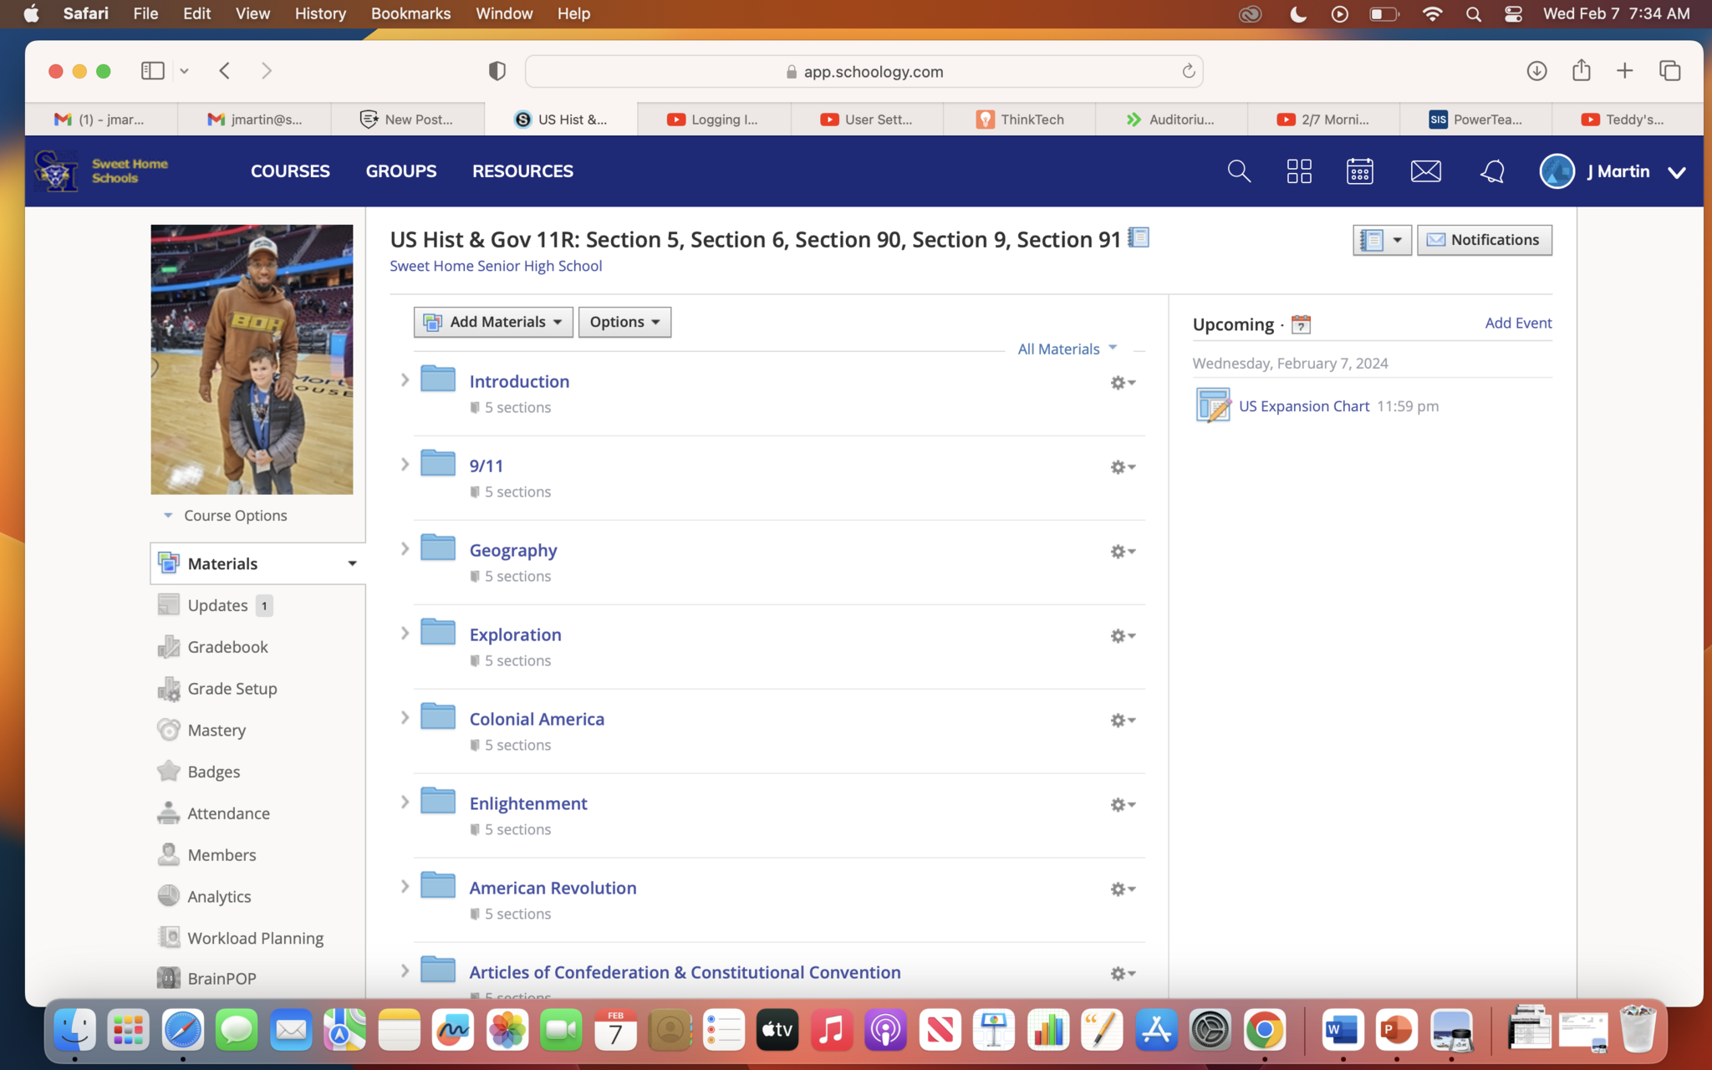1712x1070 pixels.
Task: Click the Gradebook sidebar icon
Action: point(169,647)
